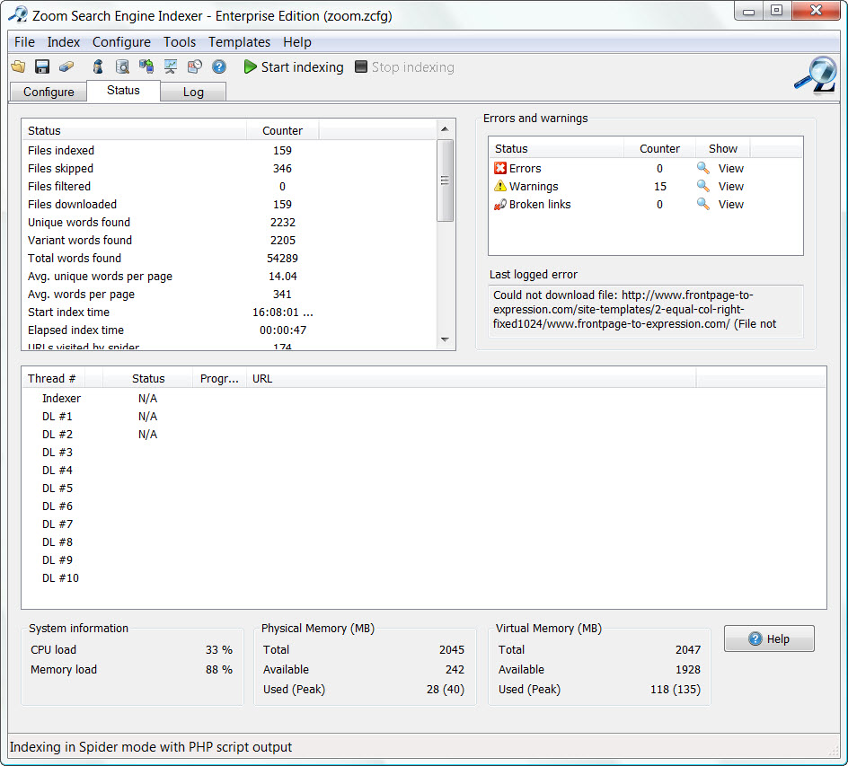Click the Thread # column header
848x766 pixels.
coord(53,378)
